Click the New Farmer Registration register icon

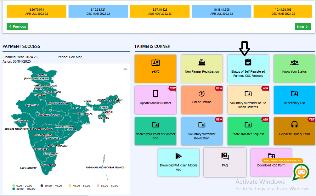[x=202, y=62]
